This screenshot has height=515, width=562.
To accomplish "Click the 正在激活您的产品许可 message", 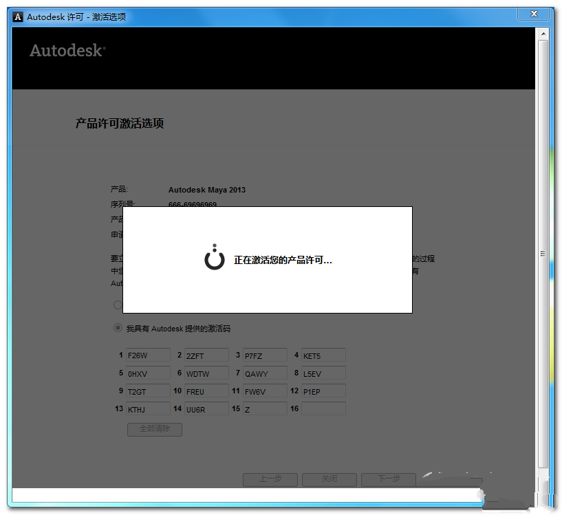I will pos(283,260).
